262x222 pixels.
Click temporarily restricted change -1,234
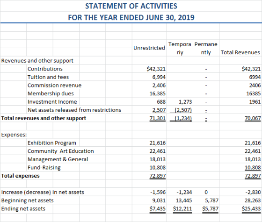pos(184,192)
